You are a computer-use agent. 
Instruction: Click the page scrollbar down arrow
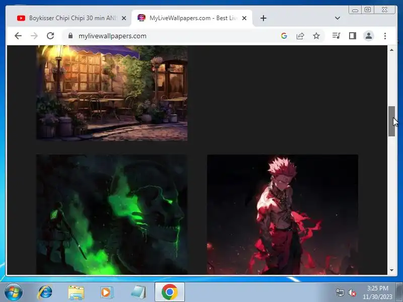pos(391,270)
